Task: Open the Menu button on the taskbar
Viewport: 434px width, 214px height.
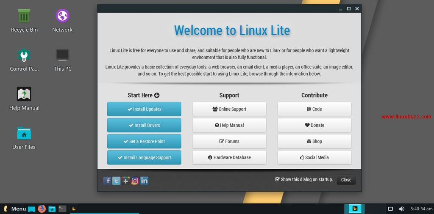Action: (15, 209)
